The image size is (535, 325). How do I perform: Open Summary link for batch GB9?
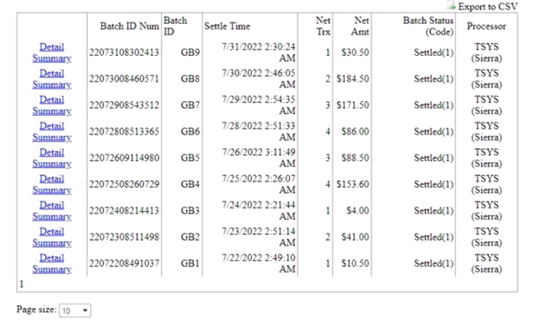[x=51, y=58]
